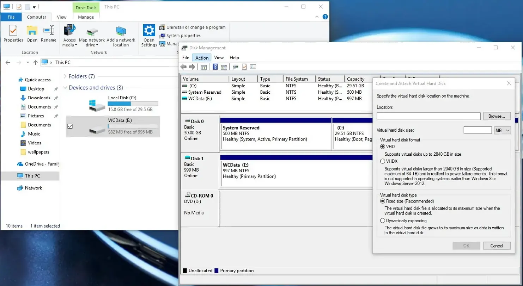Select Rename in the Explorer ribbon

49,34
